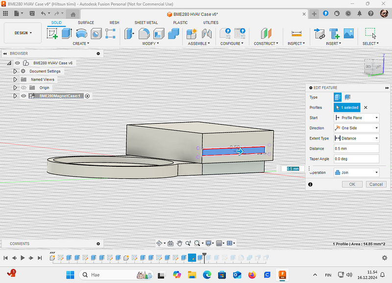
Task: Open the Direction One Side dropdown
Action: (357, 128)
